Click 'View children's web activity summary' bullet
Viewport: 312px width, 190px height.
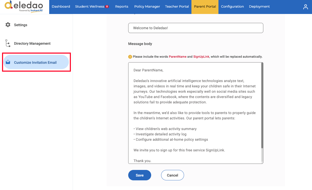coord(165,129)
